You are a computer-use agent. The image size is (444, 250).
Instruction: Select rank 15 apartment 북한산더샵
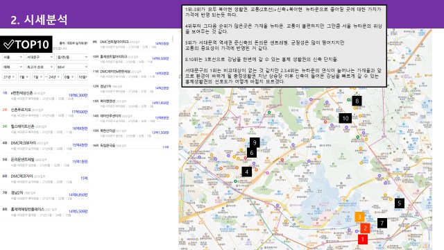(x=108, y=131)
